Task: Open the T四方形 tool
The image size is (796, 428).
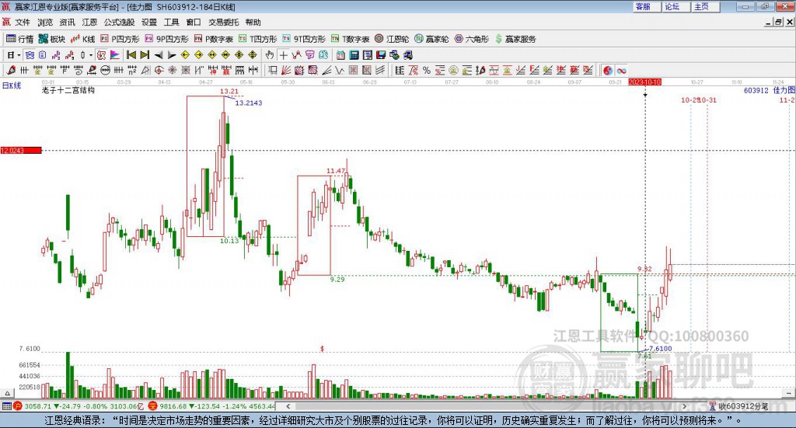Action: pos(258,39)
